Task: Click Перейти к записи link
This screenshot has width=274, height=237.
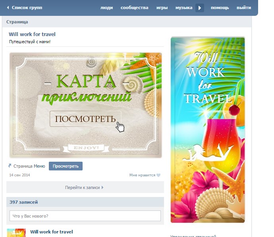Action: [82, 187]
